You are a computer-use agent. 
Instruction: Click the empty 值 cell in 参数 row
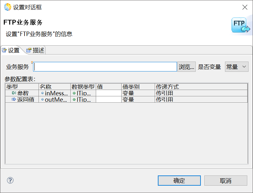[109, 93]
